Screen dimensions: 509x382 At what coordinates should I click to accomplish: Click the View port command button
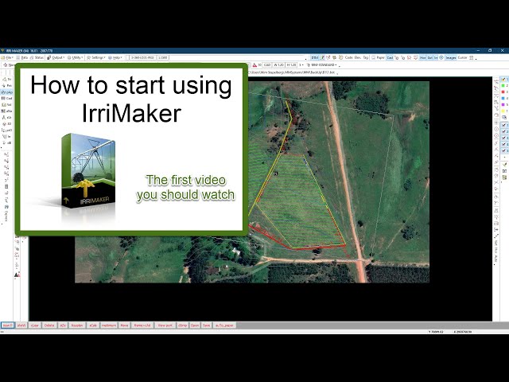(x=165, y=325)
